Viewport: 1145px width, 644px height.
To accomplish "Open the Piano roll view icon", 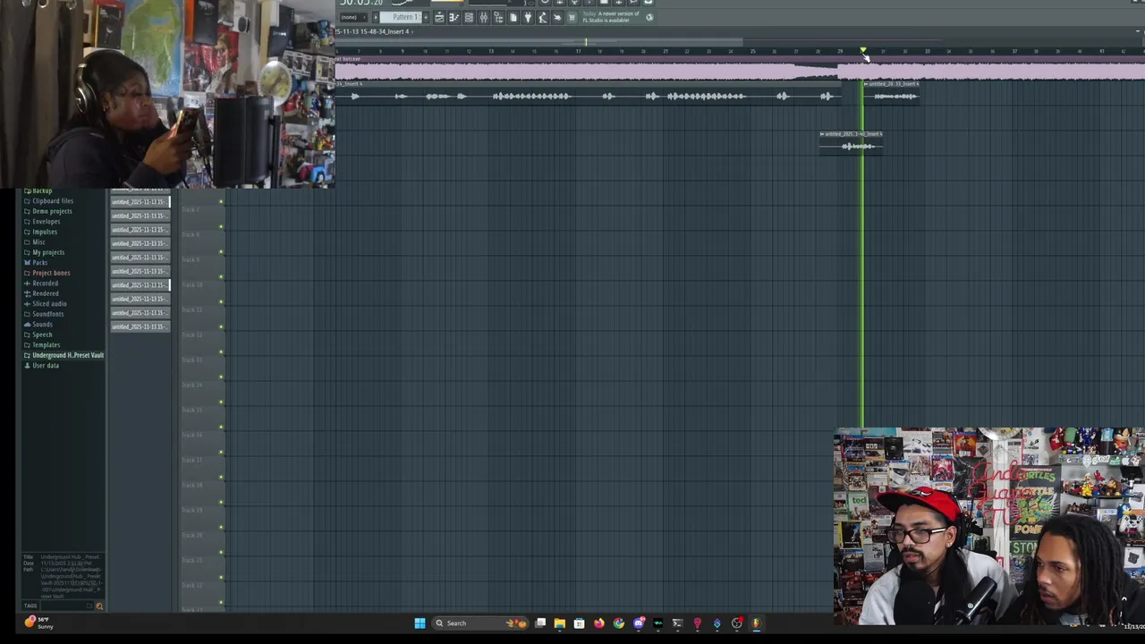I will tap(454, 17).
